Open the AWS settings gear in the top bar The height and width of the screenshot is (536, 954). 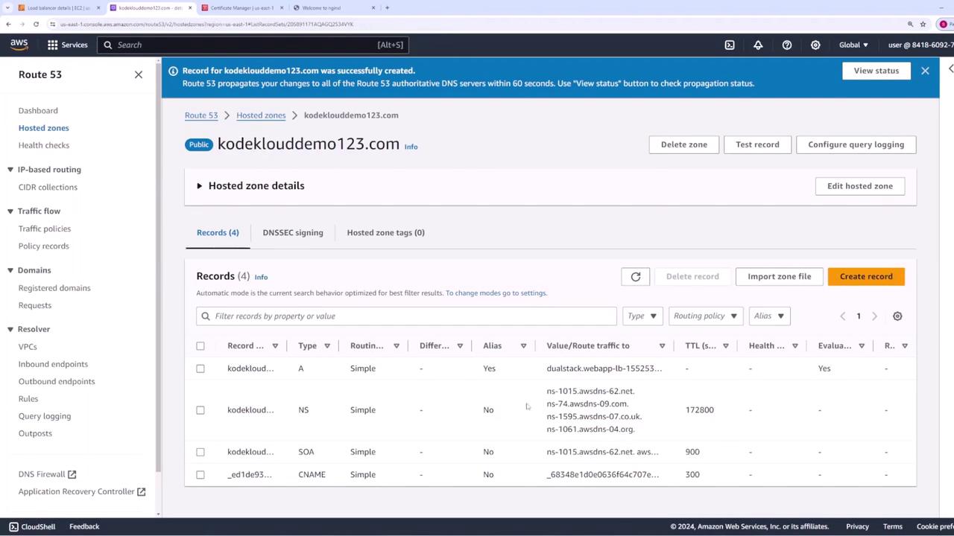(x=815, y=45)
